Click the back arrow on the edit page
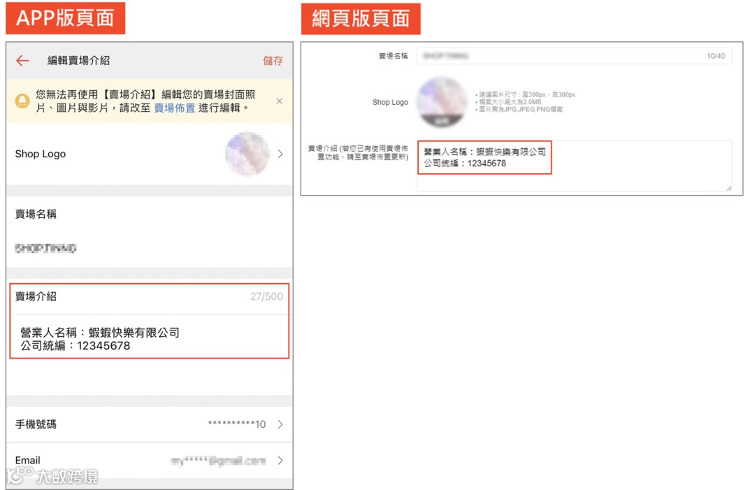755x490 pixels. pyautogui.click(x=22, y=61)
